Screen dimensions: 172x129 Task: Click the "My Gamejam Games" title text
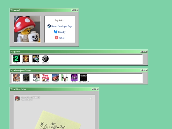21,70
